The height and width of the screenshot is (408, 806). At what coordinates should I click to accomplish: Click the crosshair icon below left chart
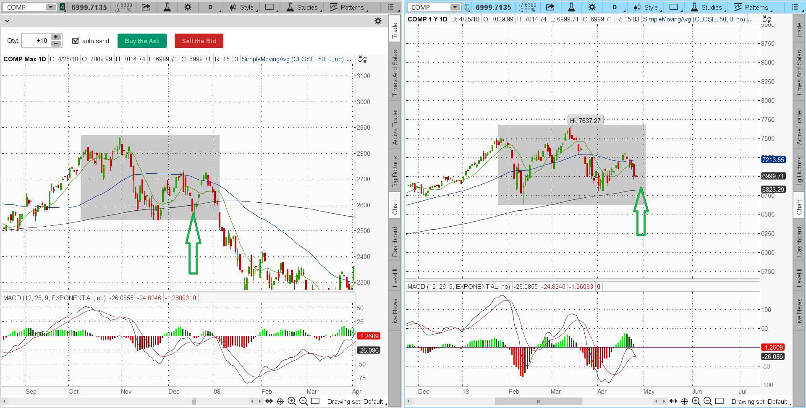click(280, 401)
